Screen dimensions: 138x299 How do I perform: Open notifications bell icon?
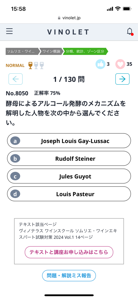point(130,31)
